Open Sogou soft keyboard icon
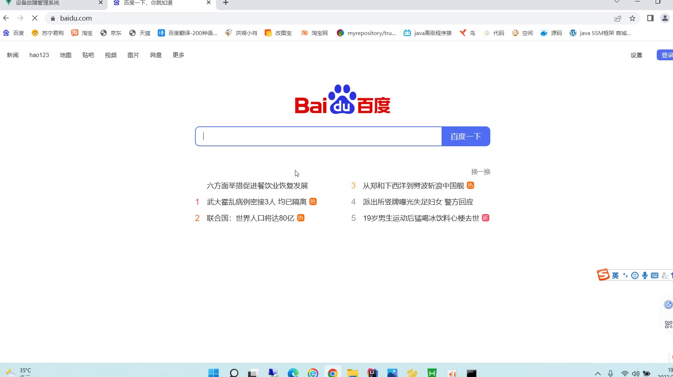Viewport: 673px width, 377px height. [655, 276]
